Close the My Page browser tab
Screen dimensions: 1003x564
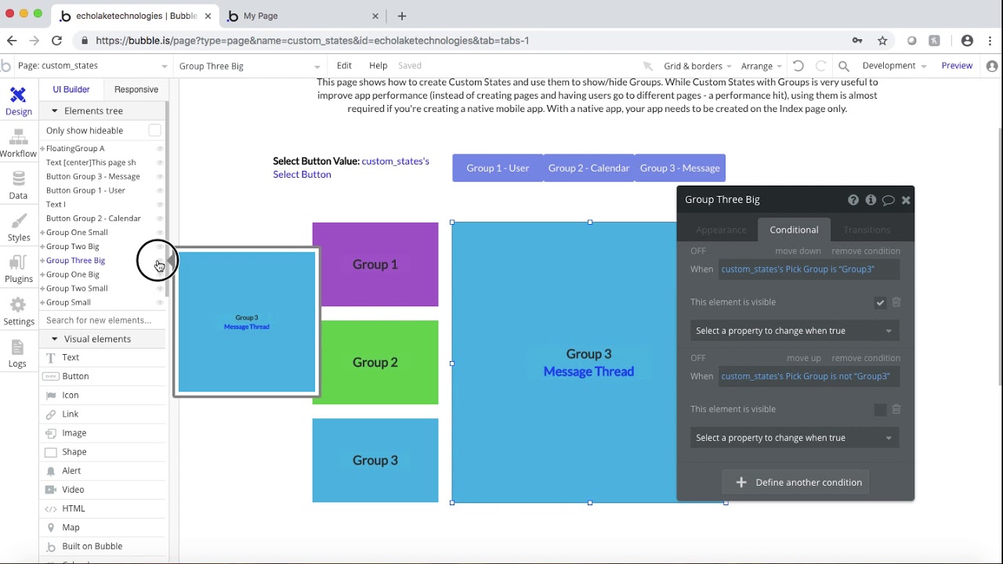click(x=375, y=16)
